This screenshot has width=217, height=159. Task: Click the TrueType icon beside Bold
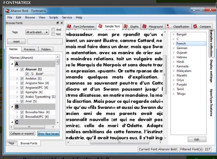(x=33, y=74)
